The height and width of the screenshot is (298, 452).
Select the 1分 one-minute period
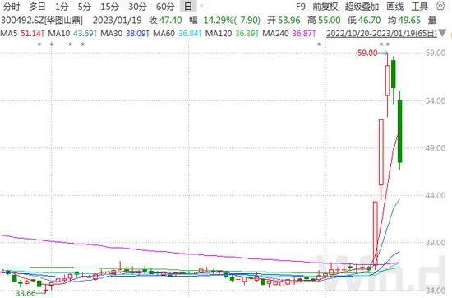tap(62, 7)
